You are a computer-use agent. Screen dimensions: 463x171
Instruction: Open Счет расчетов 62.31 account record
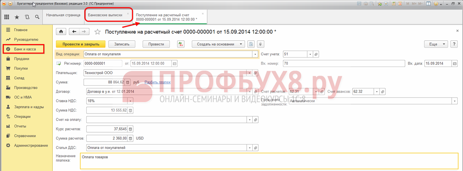coord(322,92)
